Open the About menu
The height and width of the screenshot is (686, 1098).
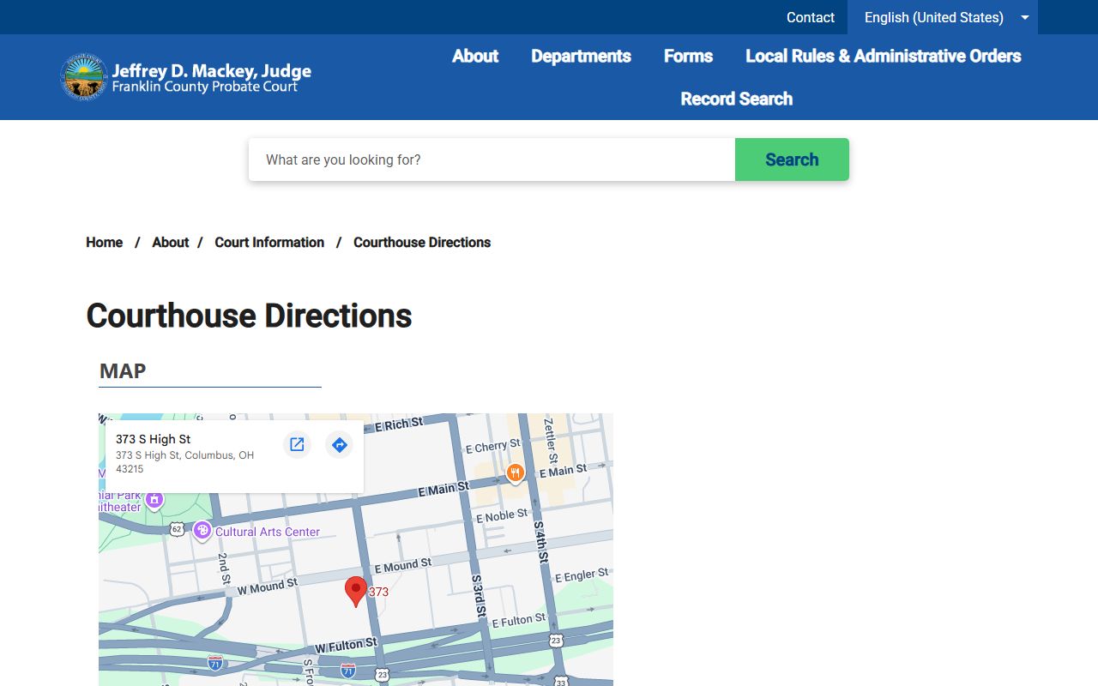(x=475, y=56)
